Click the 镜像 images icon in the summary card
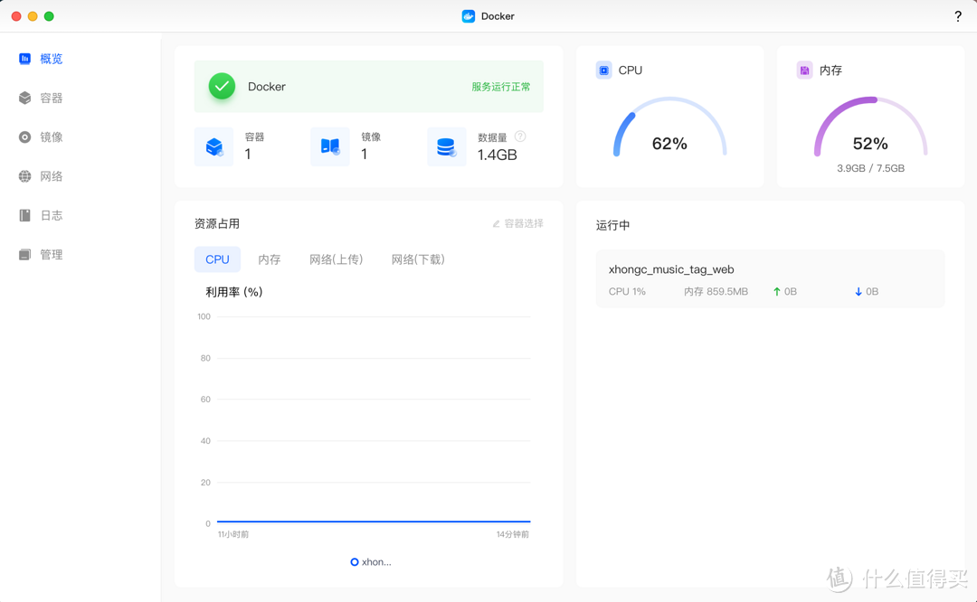 point(330,146)
